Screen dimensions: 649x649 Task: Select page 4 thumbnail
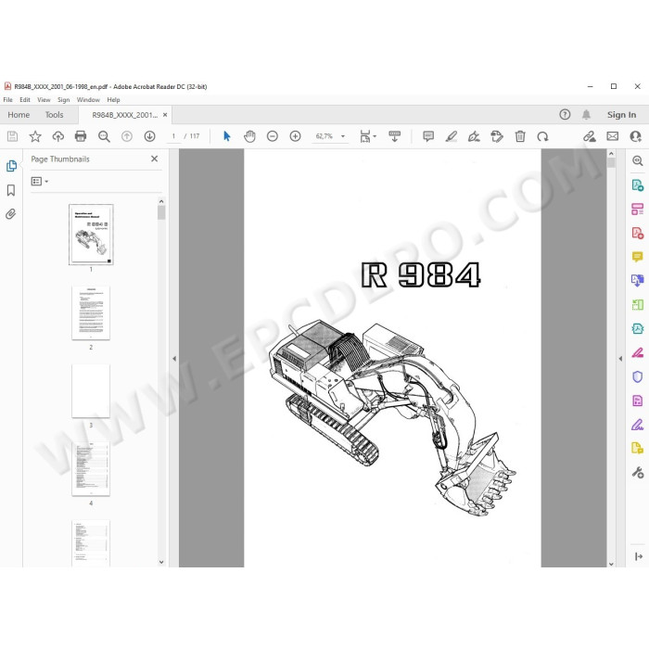[x=91, y=469]
